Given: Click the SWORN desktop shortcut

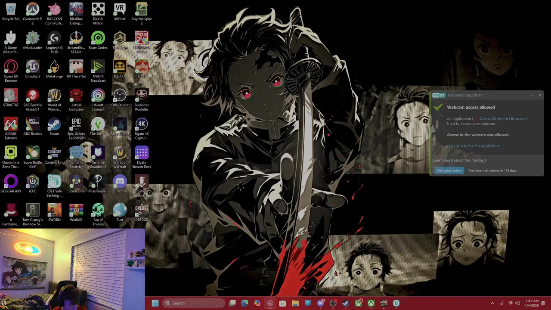Looking at the screenshot, I should [54, 213].
